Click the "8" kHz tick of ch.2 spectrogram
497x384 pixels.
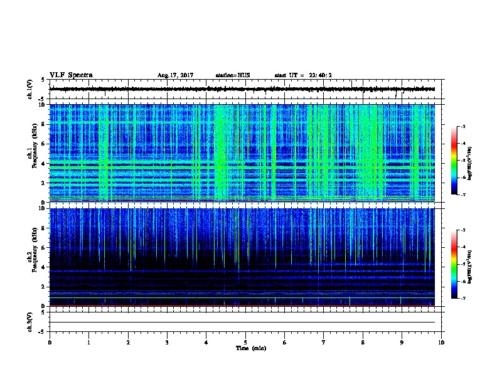click(x=44, y=228)
